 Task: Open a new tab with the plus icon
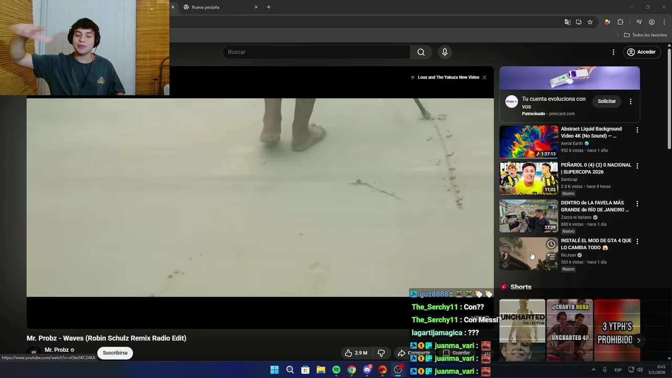(x=269, y=7)
